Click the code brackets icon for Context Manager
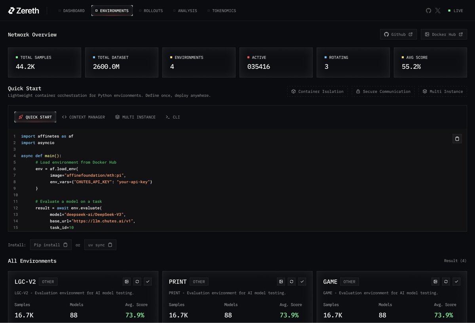 click(65, 117)
